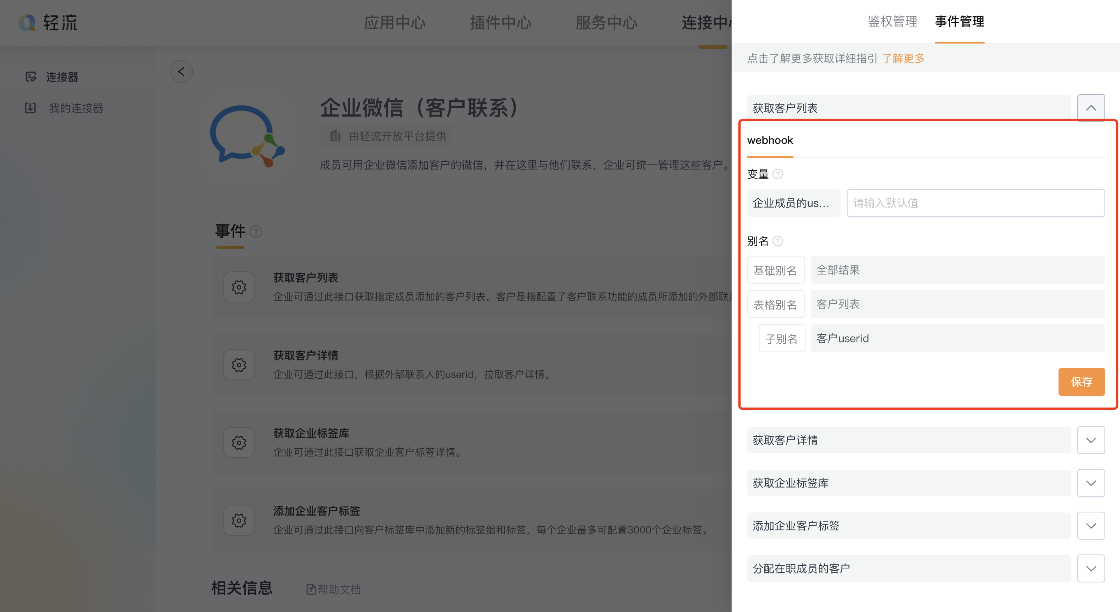Image resolution: width=1120 pixels, height=612 pixels.
Task: Click the 客户userid sub alias field
Action: pyautogui.click(x=958, y=338)
